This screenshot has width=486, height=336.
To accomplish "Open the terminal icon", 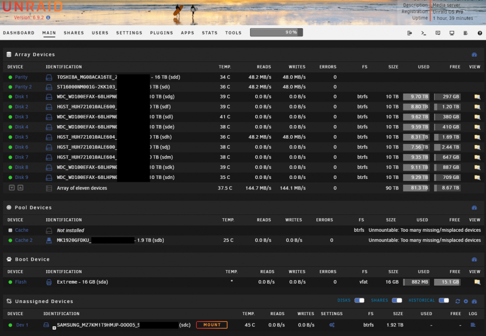I will (x=423, y=33).
